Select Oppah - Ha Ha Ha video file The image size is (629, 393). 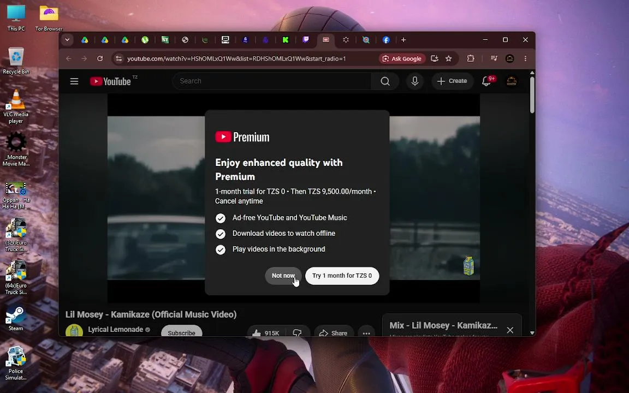[x=16, y=195]
